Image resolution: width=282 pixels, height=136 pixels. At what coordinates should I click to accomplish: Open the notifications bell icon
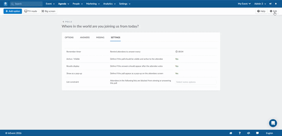pos(276,4)
